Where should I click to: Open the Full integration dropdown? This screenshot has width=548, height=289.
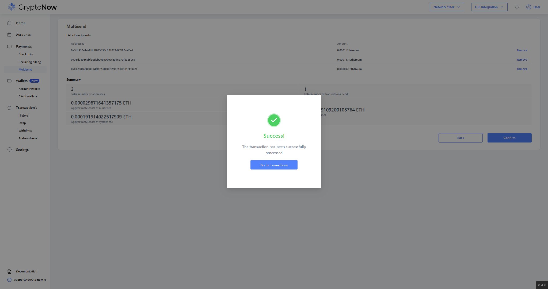click(489, 7)
